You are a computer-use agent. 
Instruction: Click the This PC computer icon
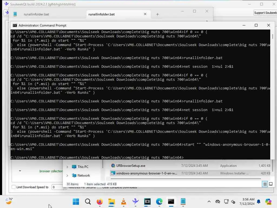point(74,167)
